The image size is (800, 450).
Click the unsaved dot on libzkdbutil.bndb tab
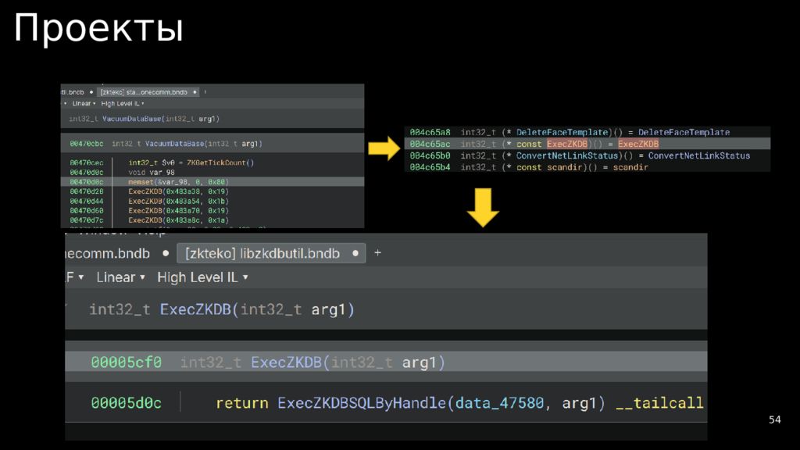click(x=355, y=254)
